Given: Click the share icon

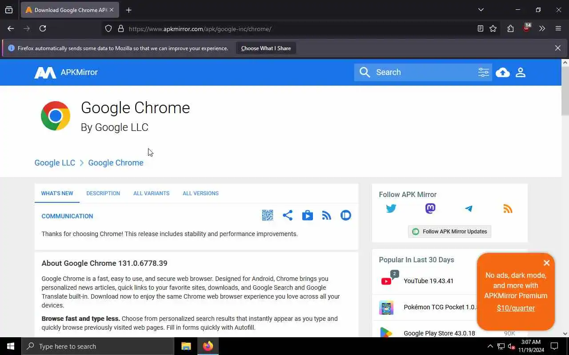Looking at the screenshot, I should point(288,215).
